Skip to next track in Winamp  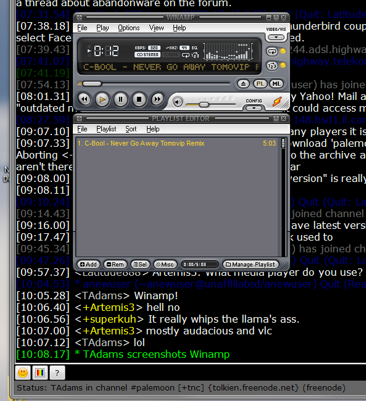(157, 99)
